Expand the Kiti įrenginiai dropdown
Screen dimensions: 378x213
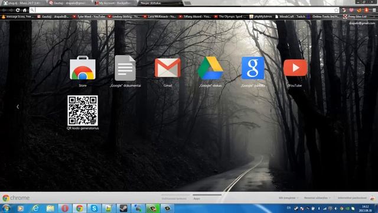(288, 198)
